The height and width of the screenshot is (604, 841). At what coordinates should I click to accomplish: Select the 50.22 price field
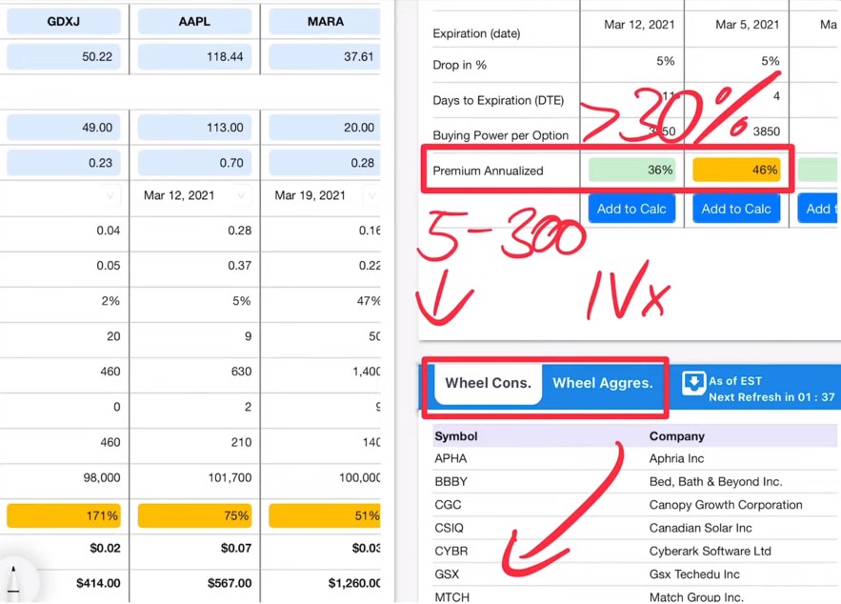click(63, 57)
